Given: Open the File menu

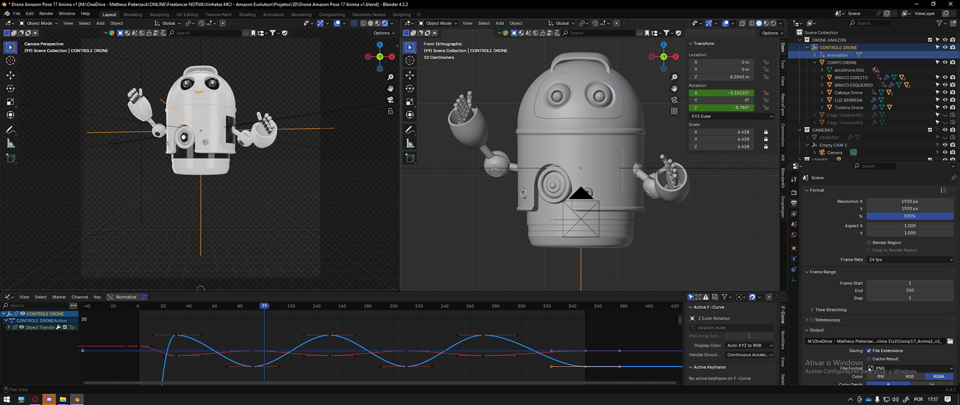Looking at the screenshot, I should [16, 13].
